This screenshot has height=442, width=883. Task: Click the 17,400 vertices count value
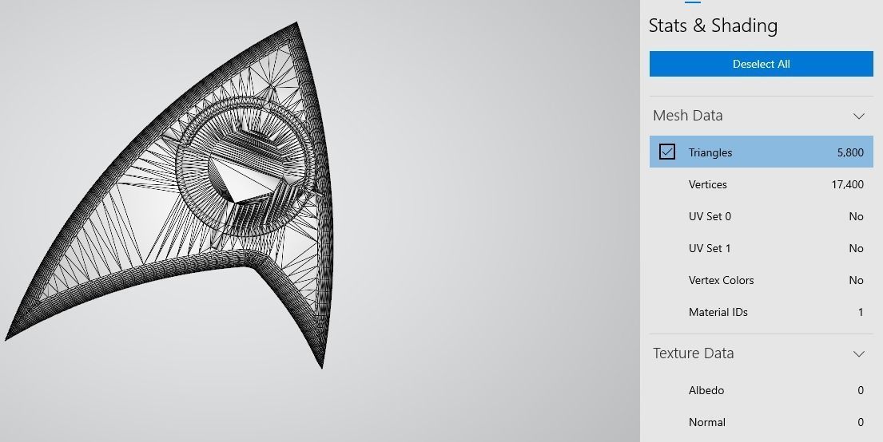(848, 184)
